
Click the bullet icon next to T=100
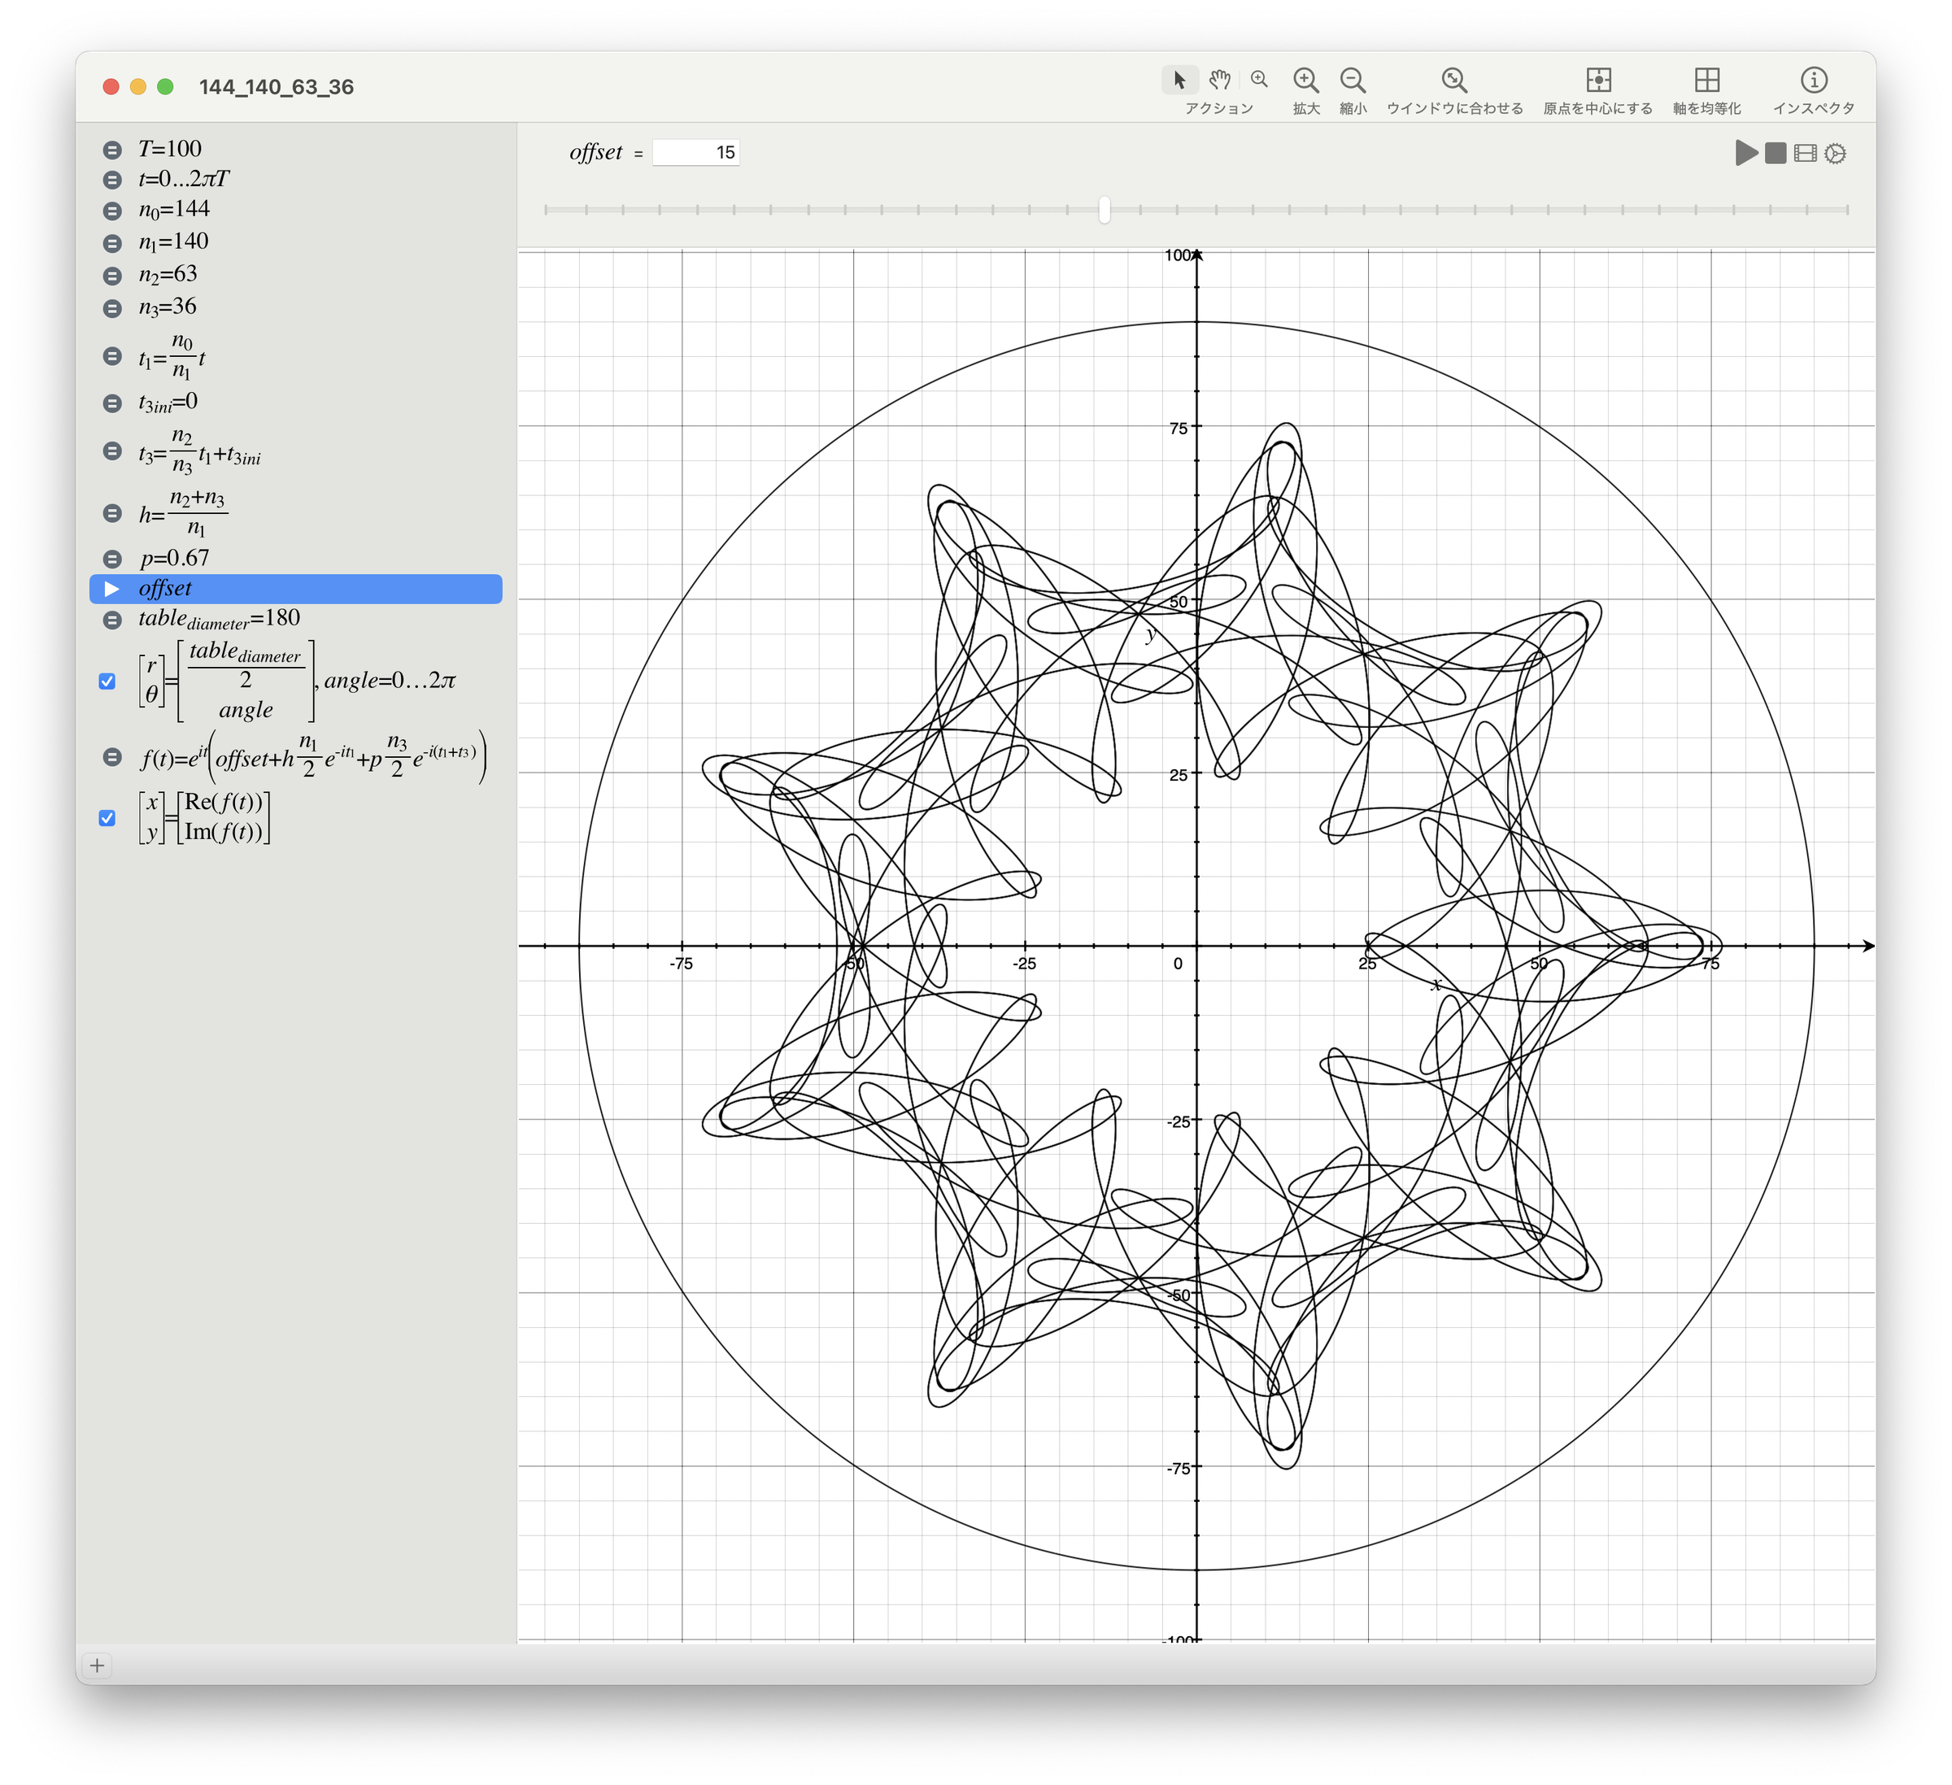click(x=112, y=150)
